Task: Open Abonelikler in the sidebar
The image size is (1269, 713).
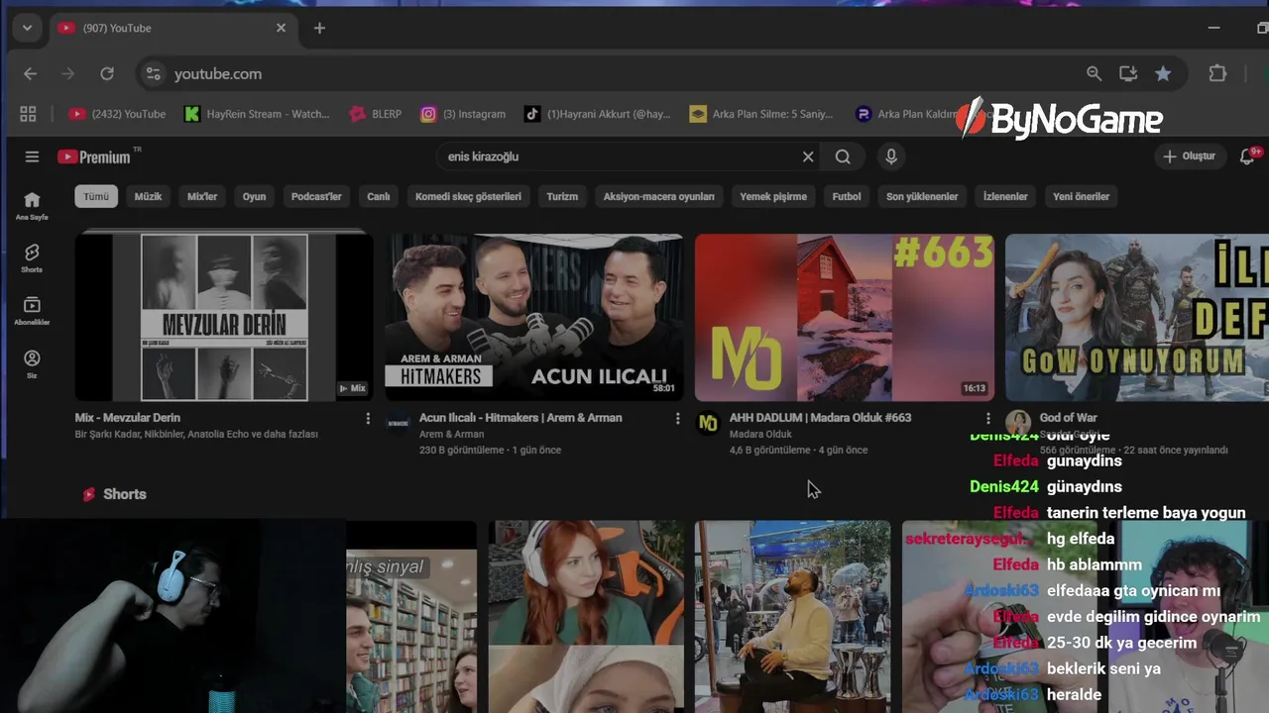Action: 32,311
